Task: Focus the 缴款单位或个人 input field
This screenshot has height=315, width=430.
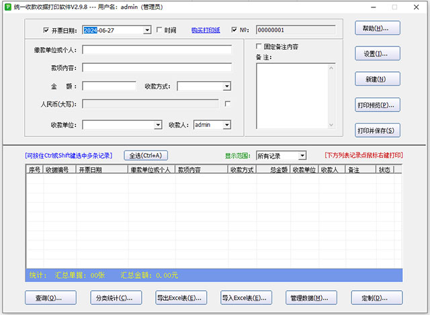Action: click(x=157, y=50)
